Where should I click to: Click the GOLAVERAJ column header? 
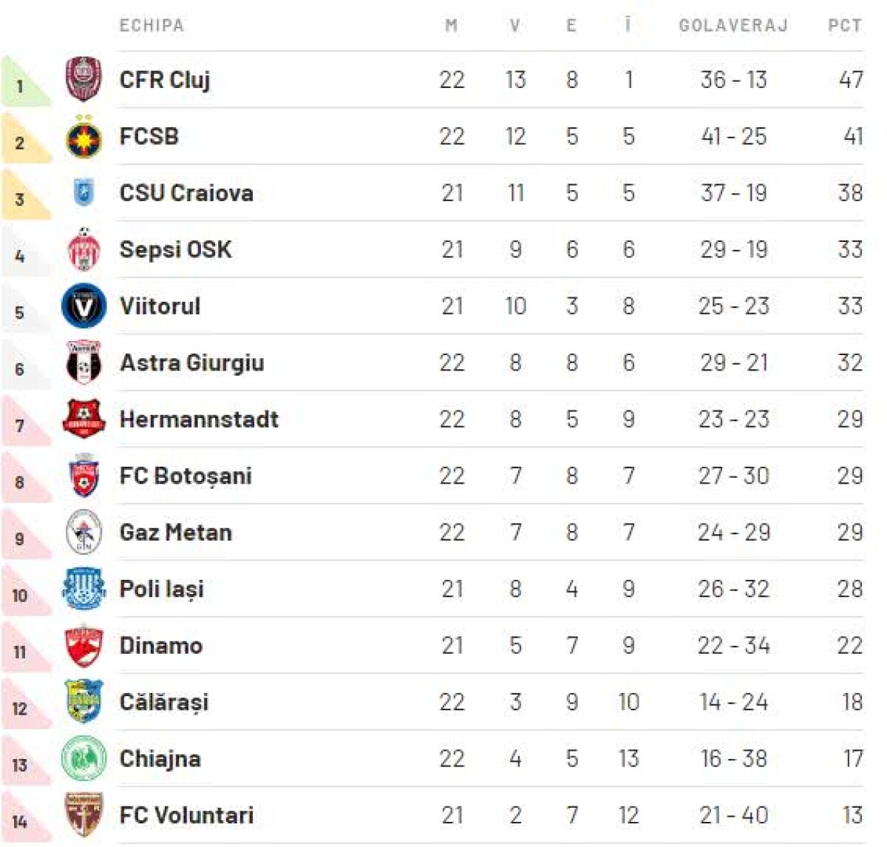click(733, 26)
